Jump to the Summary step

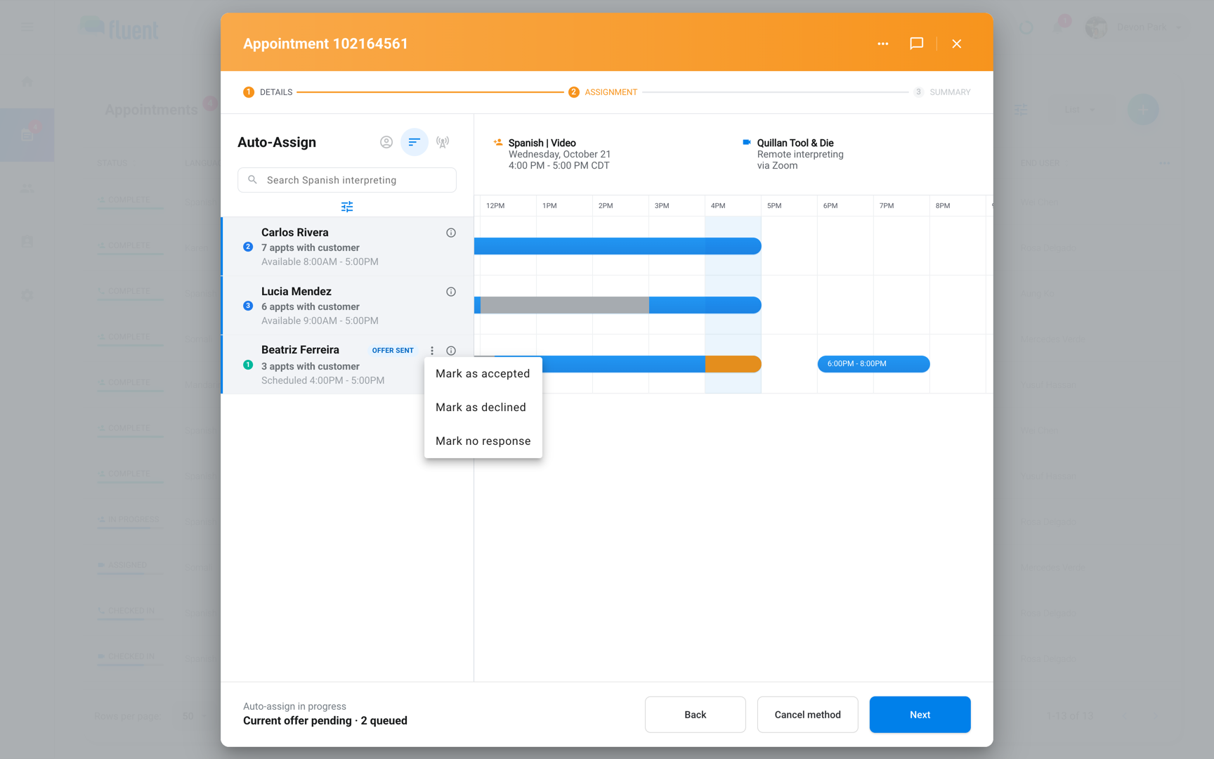942,92
